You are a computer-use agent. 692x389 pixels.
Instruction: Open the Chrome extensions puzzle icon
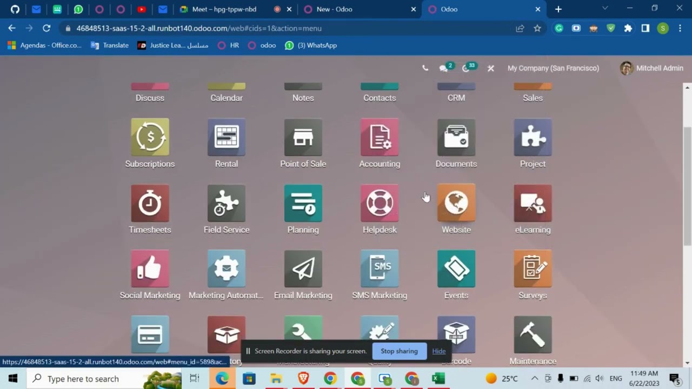(x=628, y=28)
